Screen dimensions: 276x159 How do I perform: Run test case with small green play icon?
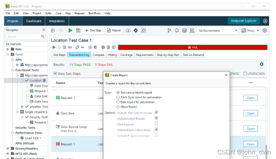(x=54, y=47)
